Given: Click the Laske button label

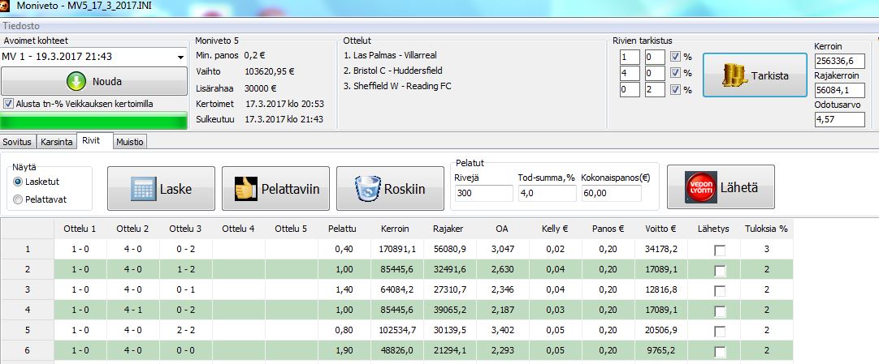Looking at the screenshot, I should tap(176, 189).
